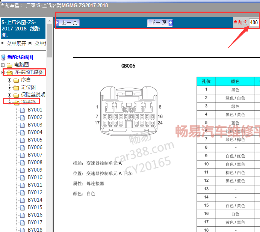Screen dimensions: 260x232
Task: Click the 序言 folder icon
Action: (x=16, y=80)
